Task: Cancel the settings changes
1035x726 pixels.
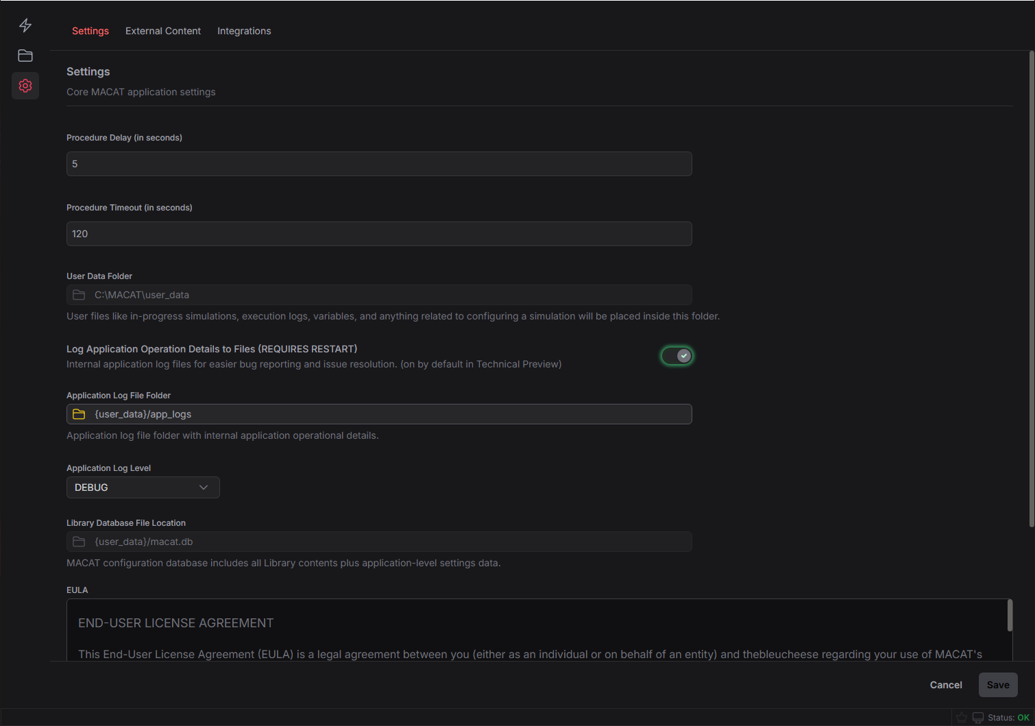Action: point(945,685)
